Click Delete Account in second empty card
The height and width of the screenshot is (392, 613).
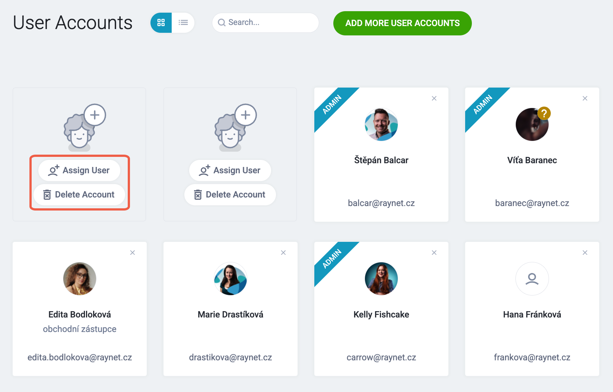tap(230, 195)
